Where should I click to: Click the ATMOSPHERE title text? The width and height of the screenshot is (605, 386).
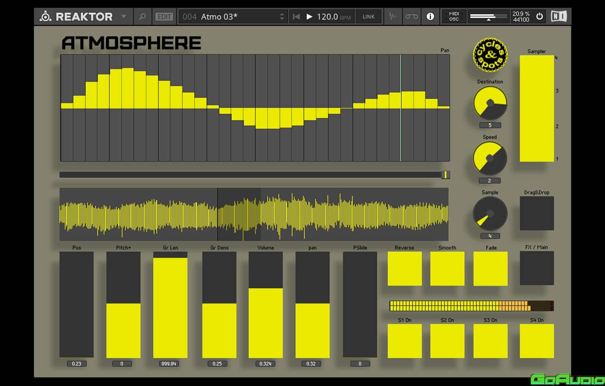click(x=131, y=43)
